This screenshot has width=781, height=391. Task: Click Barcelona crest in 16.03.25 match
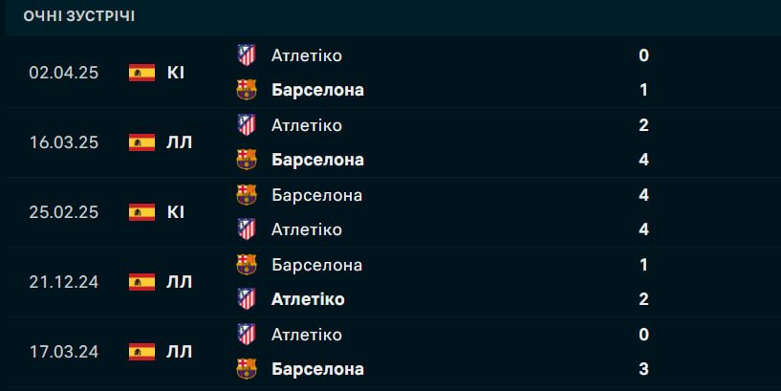click(247, 160)
